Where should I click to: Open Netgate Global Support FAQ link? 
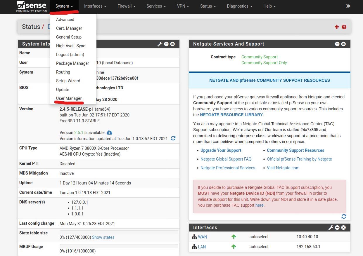click(x=226, y=159)
